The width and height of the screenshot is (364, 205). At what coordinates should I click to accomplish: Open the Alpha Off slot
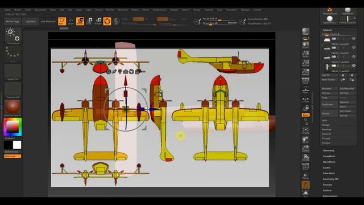(13, 72)
